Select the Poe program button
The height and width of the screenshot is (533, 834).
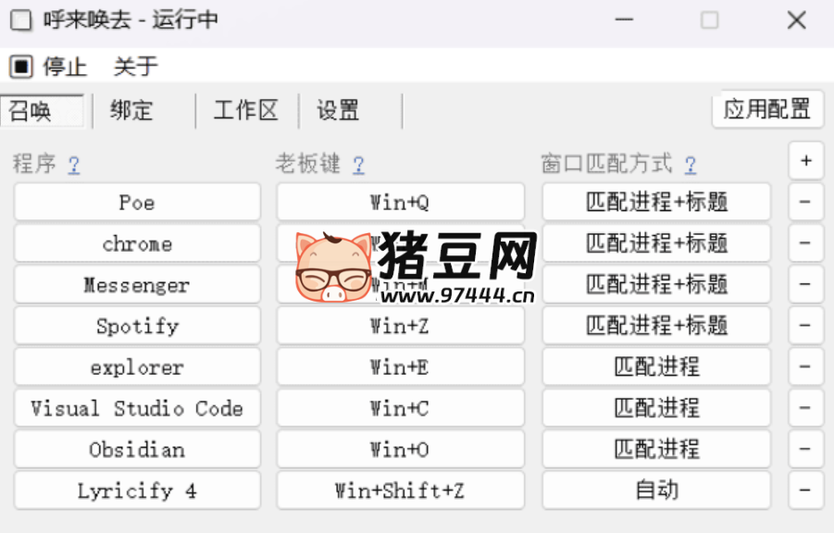[x=137, y=202]
